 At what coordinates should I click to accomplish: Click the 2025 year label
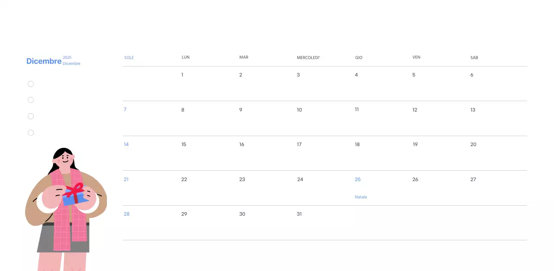point(67,57)
